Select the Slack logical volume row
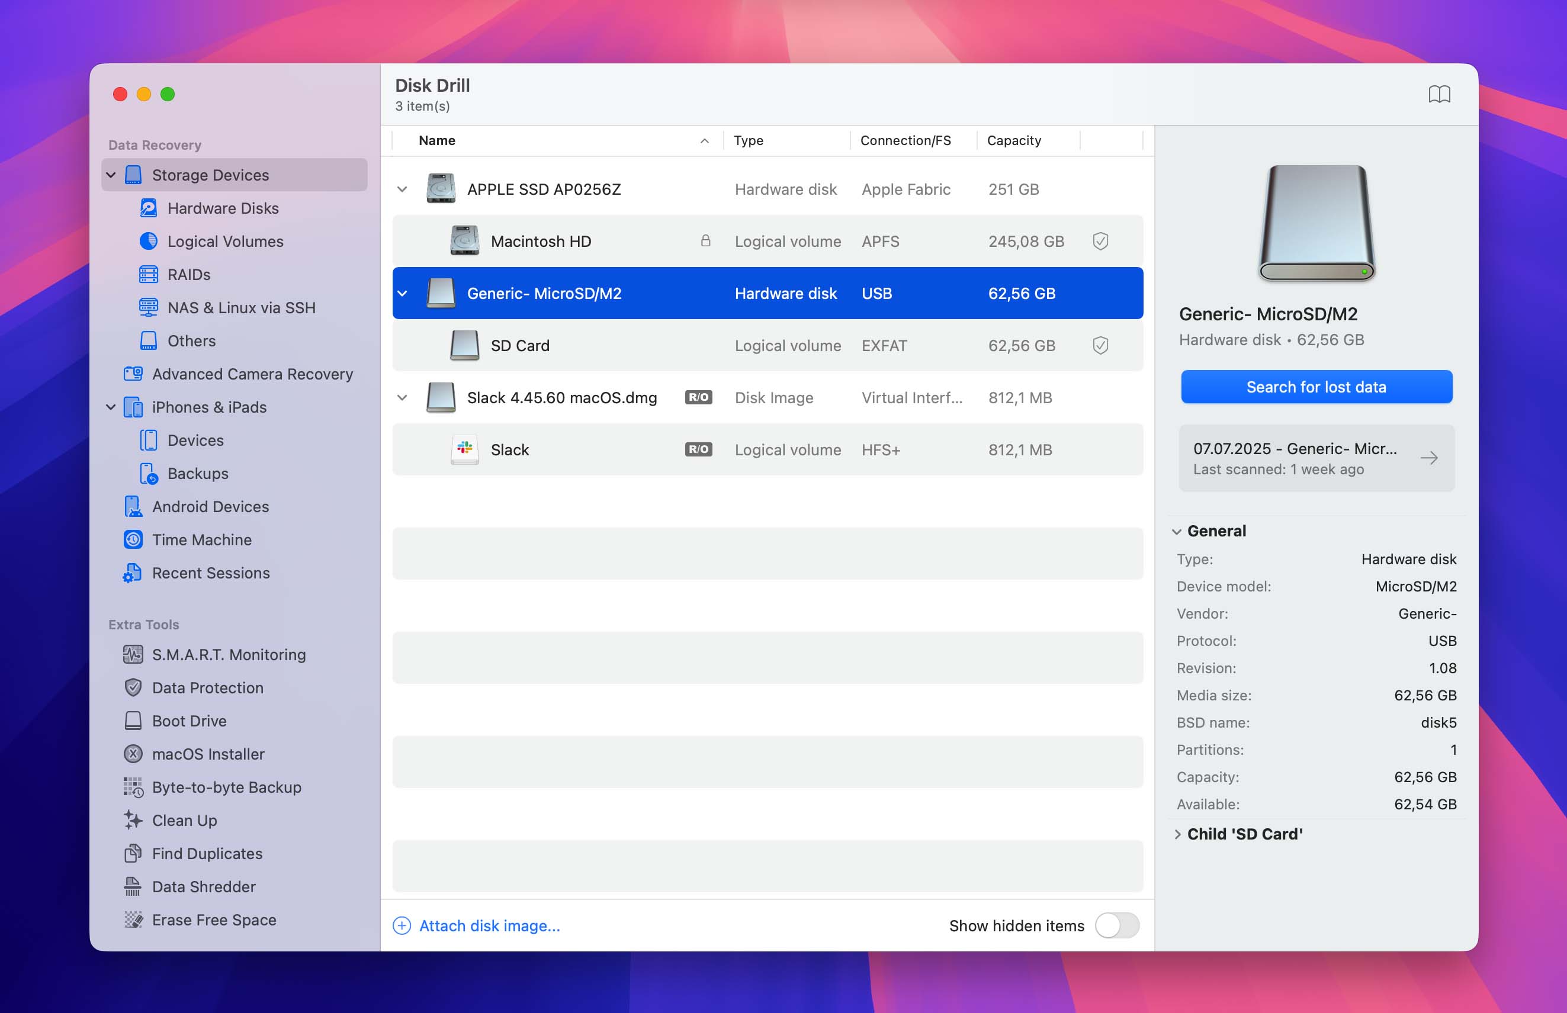 (x=768, y=450)
